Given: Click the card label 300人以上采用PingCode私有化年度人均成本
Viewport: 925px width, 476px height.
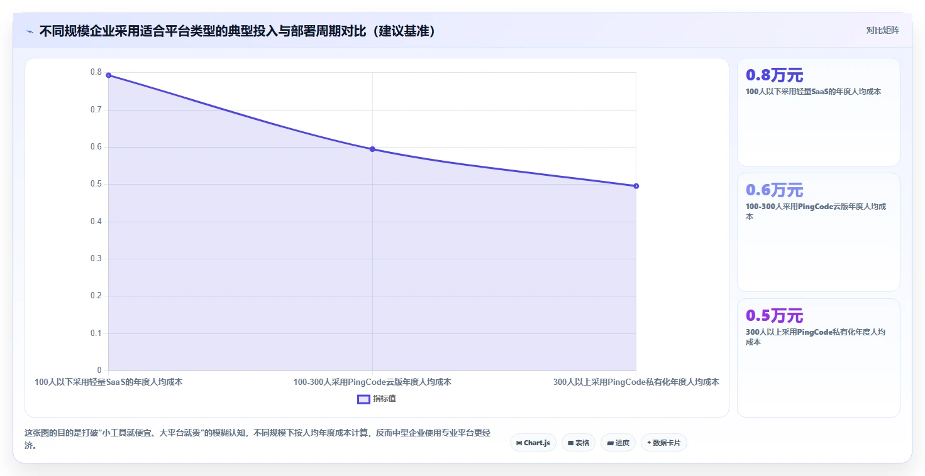Looking at the screenshot, I should click(x=816, y=337).
